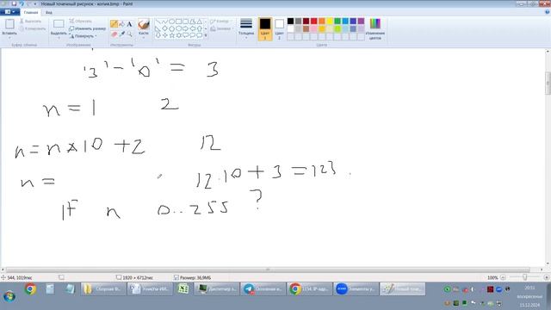Select the Magnifier tool
The width and height of the screenshot is (551, 310).
[130, 34]
